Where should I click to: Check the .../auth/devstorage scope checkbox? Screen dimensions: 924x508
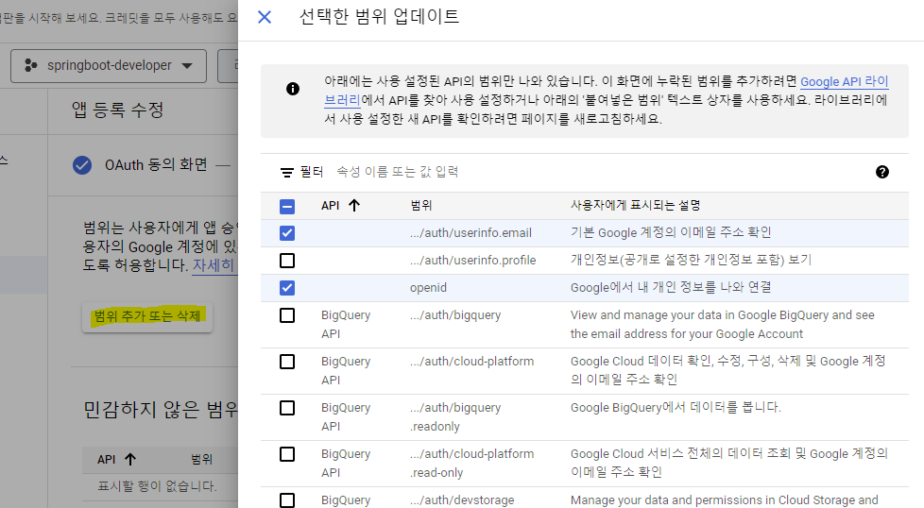pyautogui.click(x=287, y=500)
